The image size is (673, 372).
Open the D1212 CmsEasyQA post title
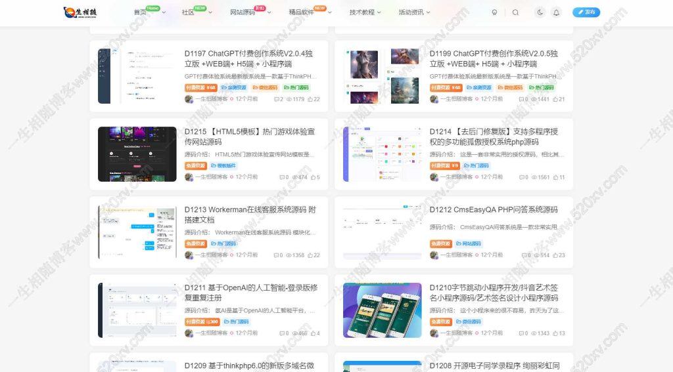494,209
